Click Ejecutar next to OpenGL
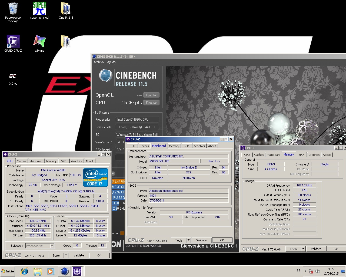The image size is (346, 277). click(151, 95)
